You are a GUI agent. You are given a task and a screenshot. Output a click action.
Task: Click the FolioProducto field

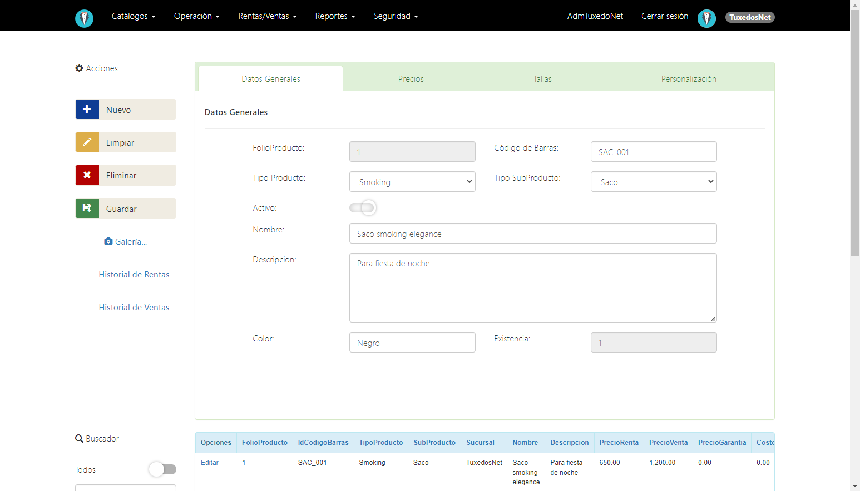(412, 152)
